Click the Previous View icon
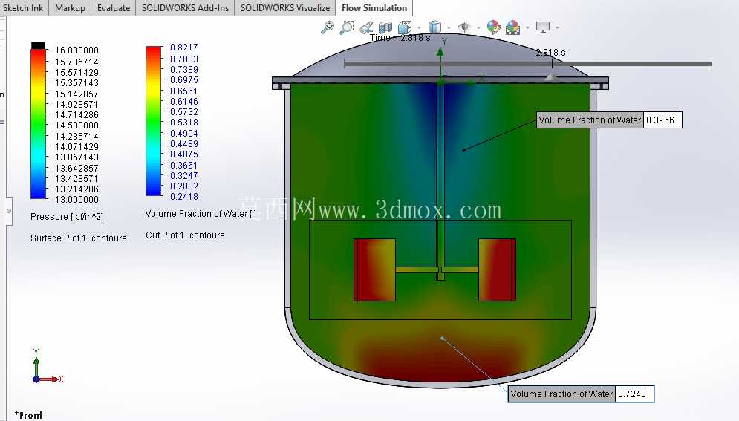 366,27
